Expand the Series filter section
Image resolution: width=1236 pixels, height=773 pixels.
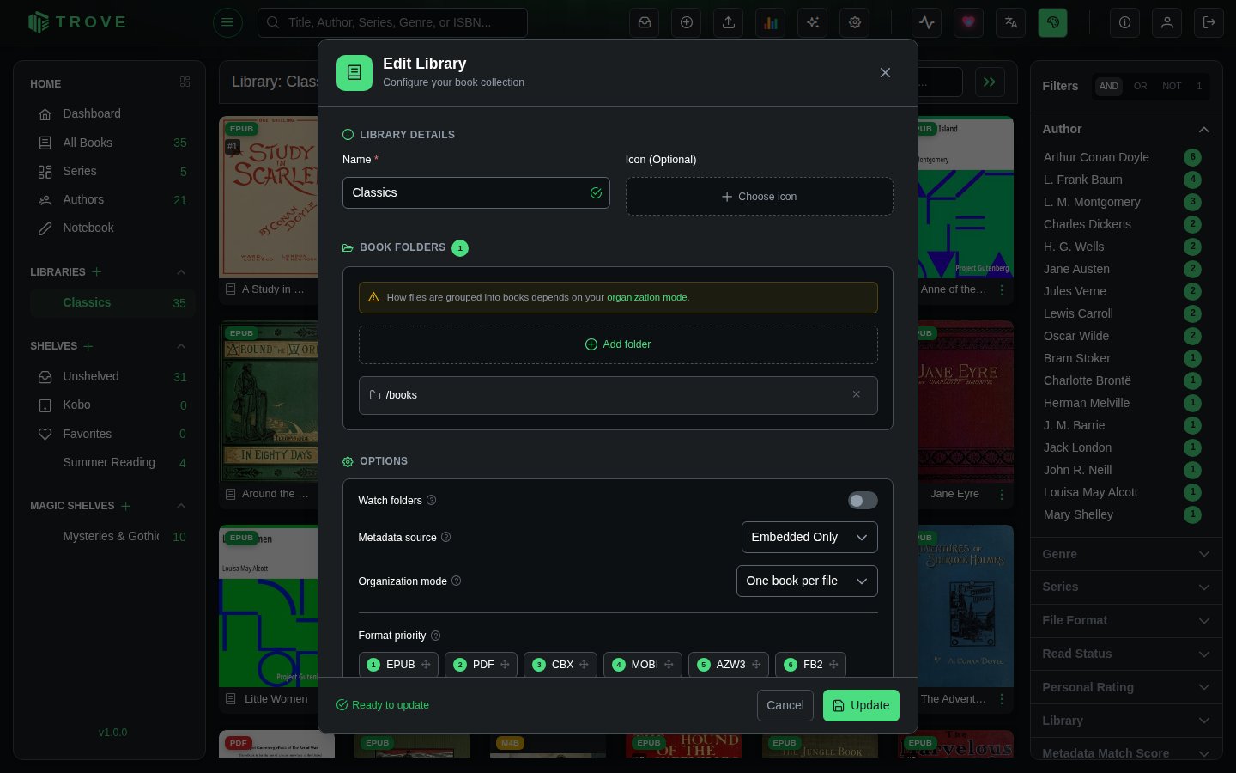pos(1126,587)
